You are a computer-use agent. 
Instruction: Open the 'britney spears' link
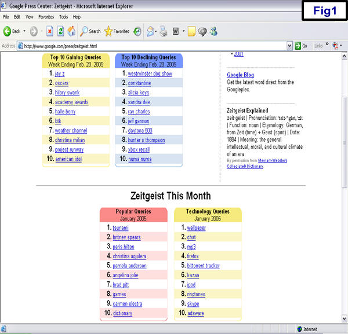126,237
